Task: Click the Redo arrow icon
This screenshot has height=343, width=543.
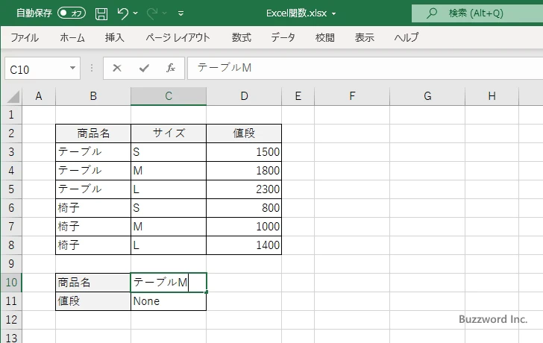Action: pyautogui.click(x=152, y=13)
